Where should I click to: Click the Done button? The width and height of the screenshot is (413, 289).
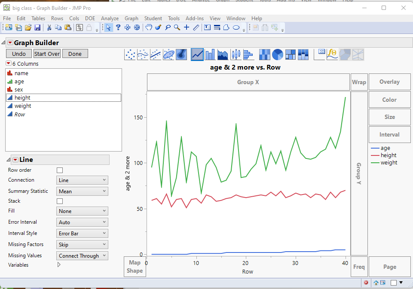(x=75, y=54)
